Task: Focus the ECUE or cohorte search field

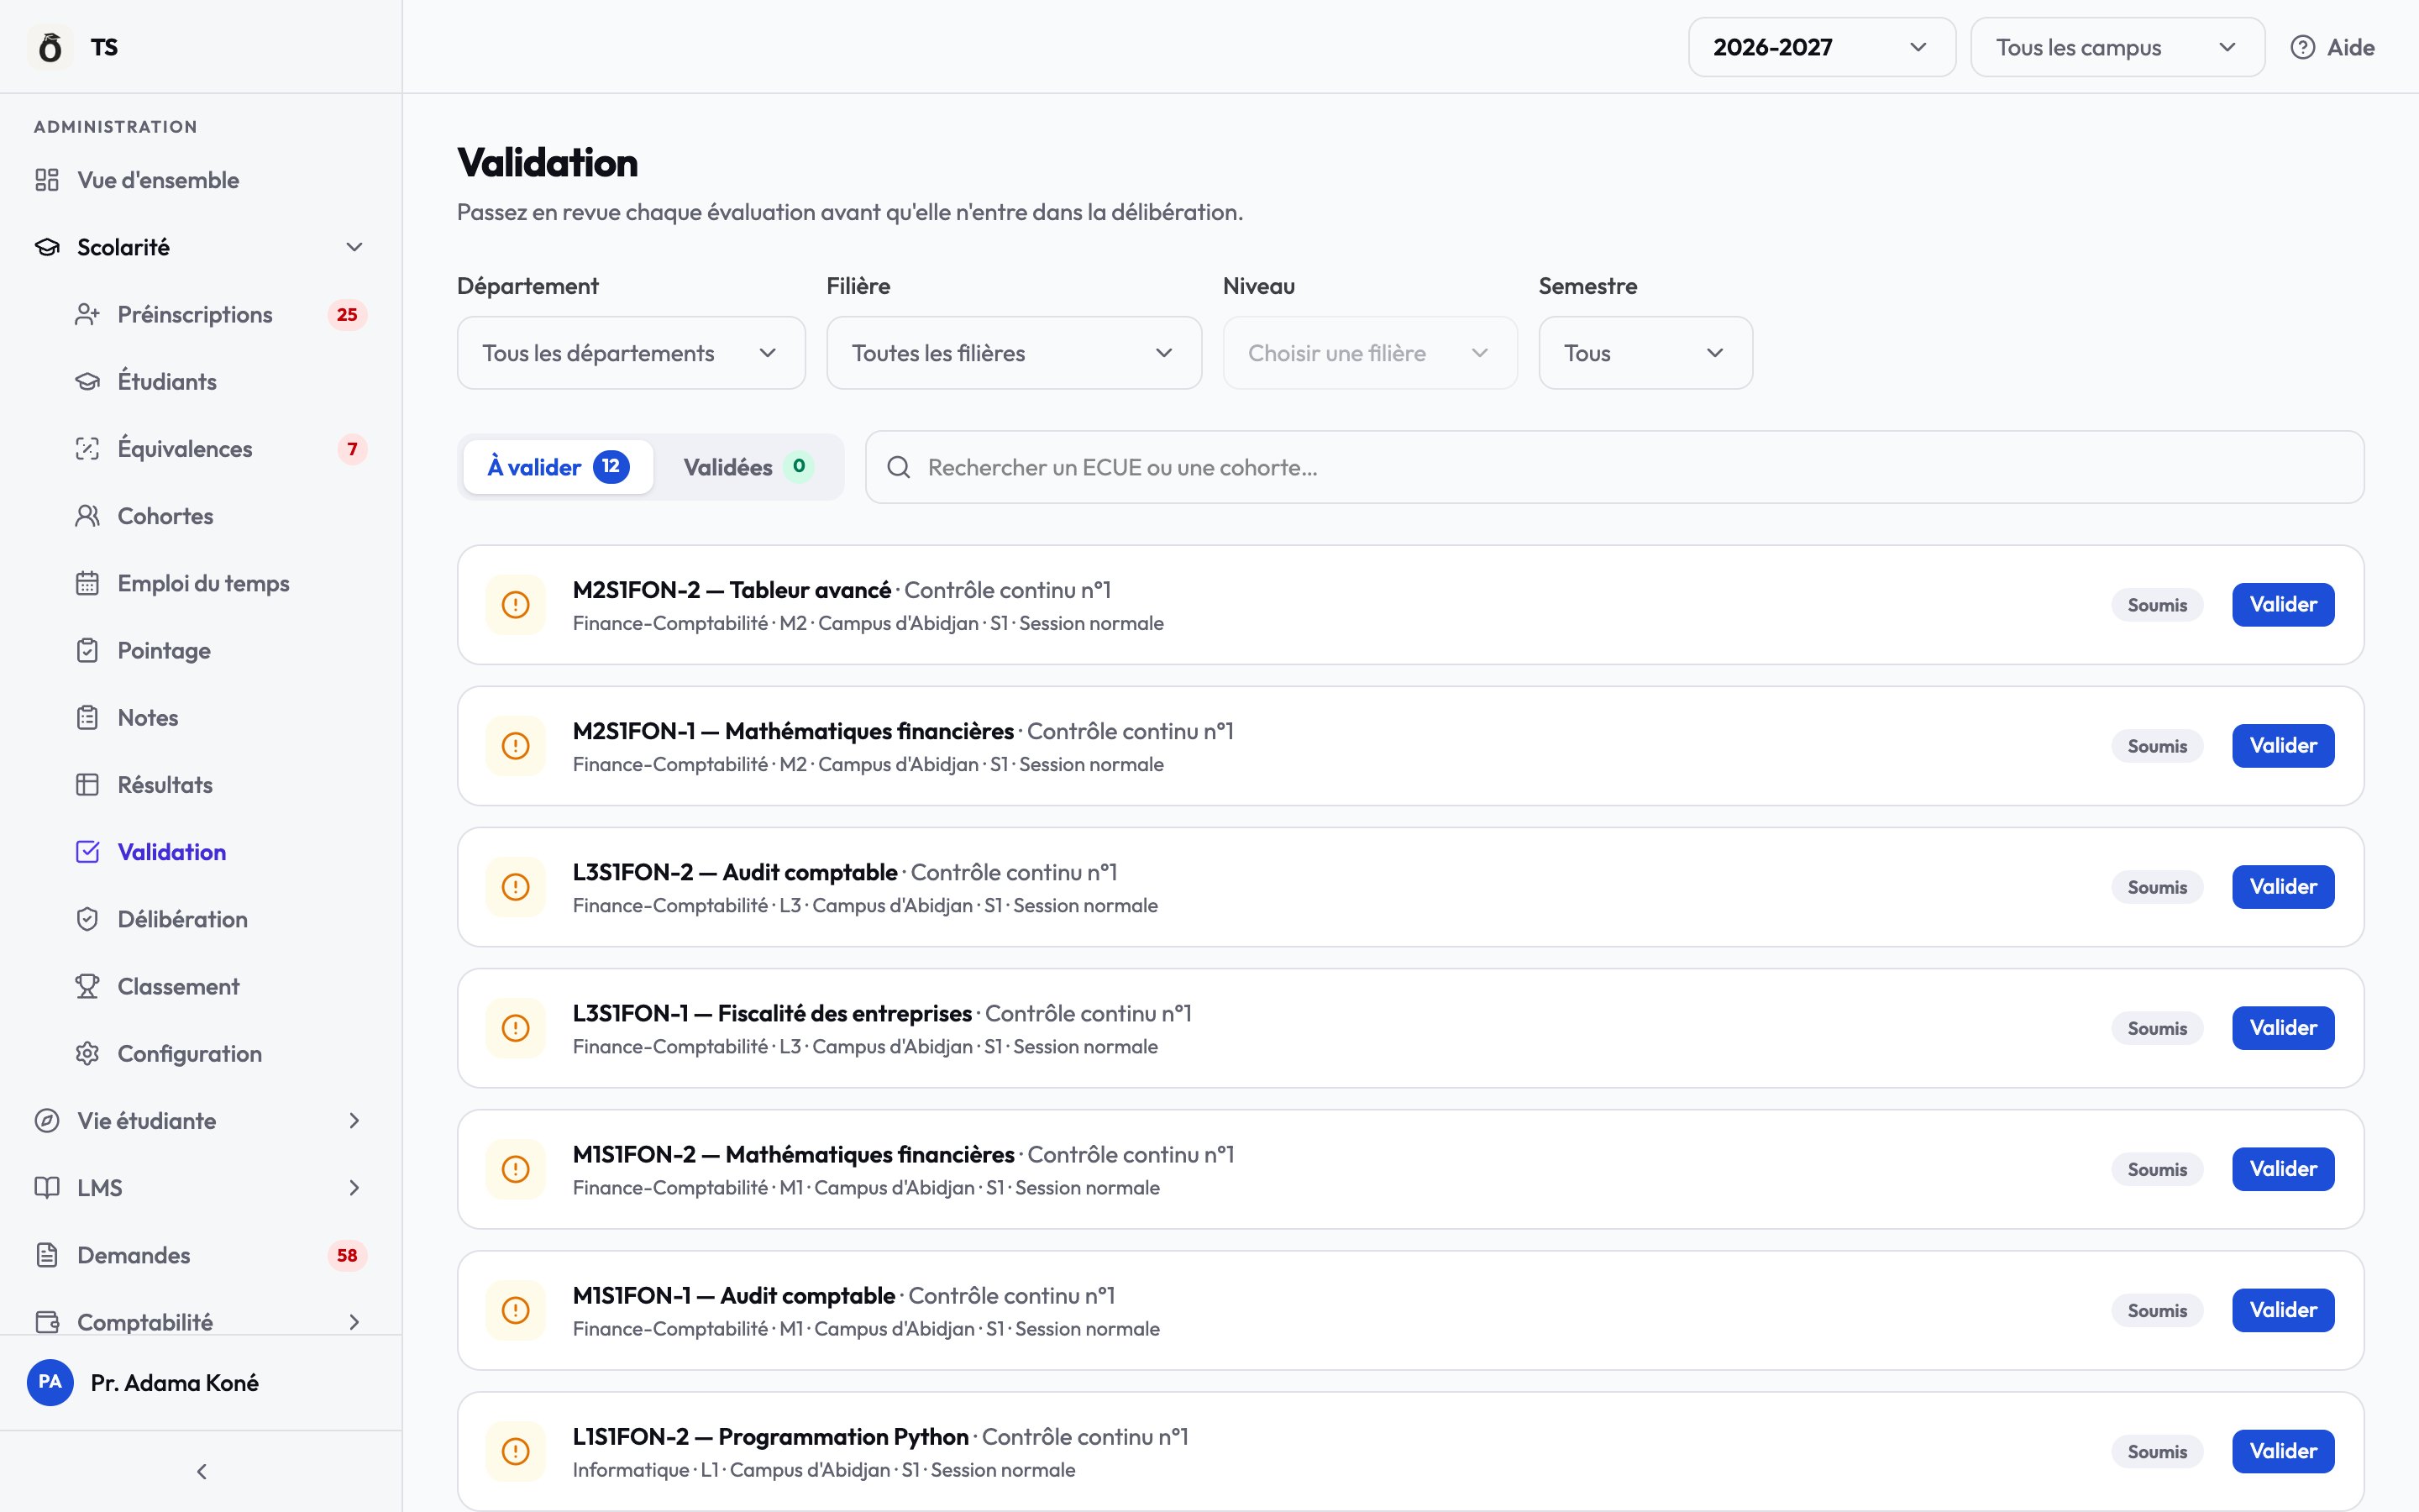Action: (x=1614, y=467)
